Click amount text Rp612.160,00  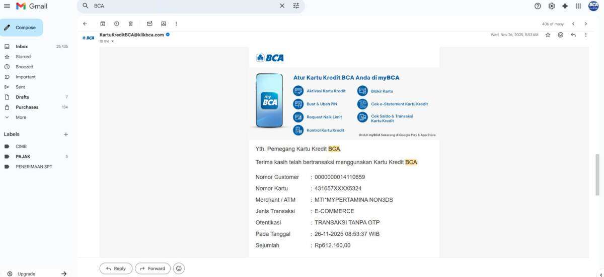pyautogui.click(x=332, y=245)
